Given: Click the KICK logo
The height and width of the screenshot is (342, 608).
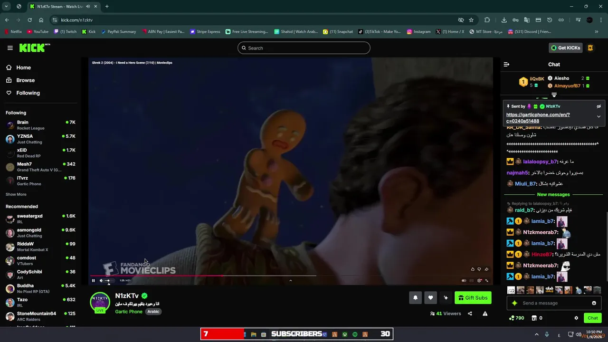Looking at the screenshot, I should (34, 47).
